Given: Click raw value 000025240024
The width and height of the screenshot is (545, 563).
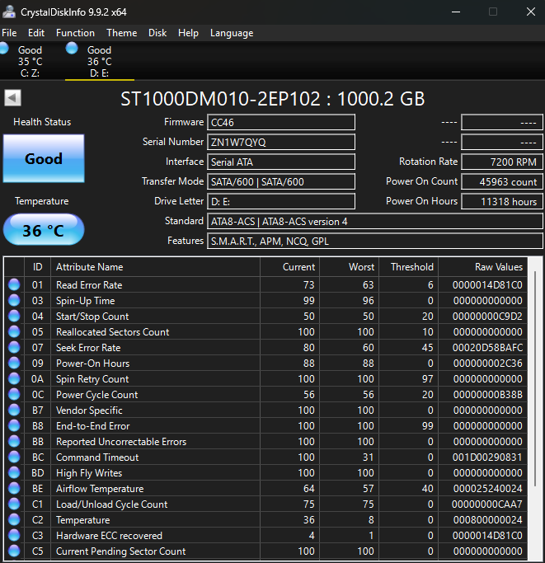Looking at the screenshot, I should 487,488.
